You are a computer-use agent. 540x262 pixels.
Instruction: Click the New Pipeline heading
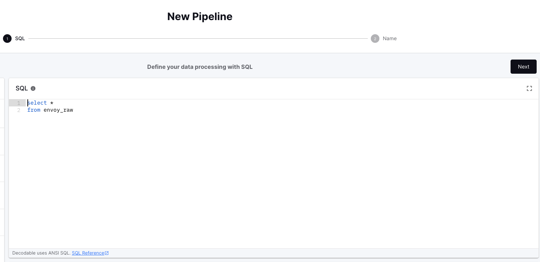coord(200,17)
